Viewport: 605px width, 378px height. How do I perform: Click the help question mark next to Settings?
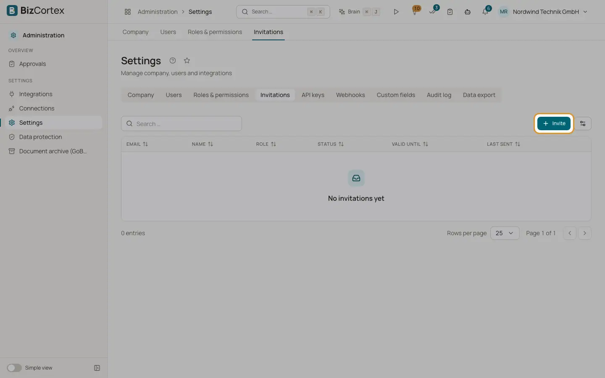click(x=173, y=60)
